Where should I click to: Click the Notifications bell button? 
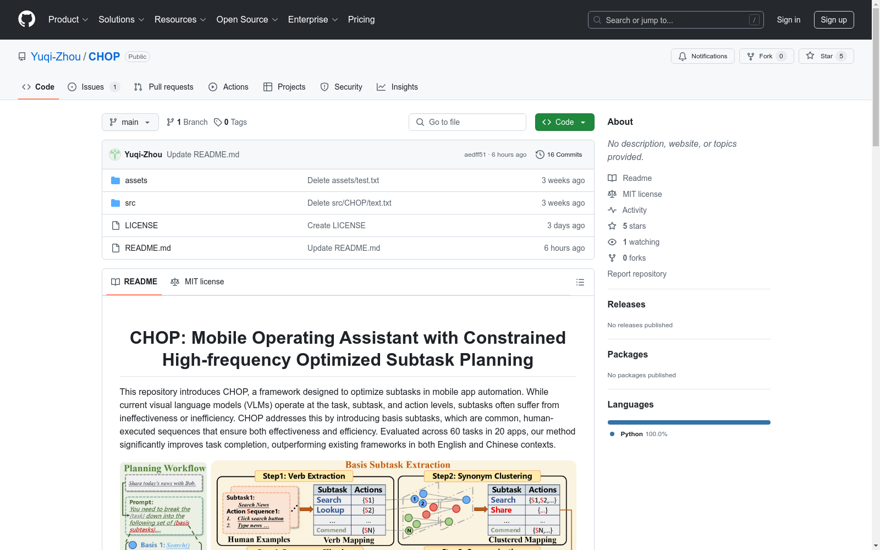coord(702,56)
